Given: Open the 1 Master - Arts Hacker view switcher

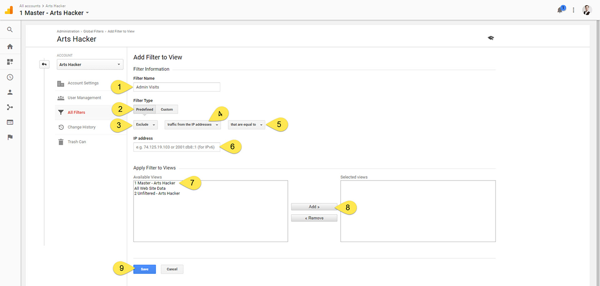Looking at the screenshot, I should tap(54, 13).
